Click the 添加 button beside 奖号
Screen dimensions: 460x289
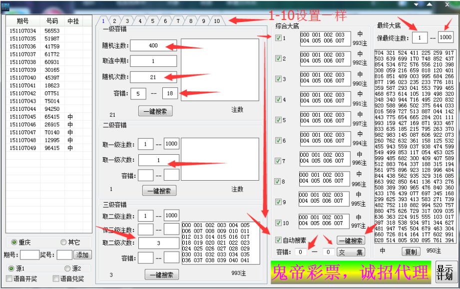pos(82,255)
